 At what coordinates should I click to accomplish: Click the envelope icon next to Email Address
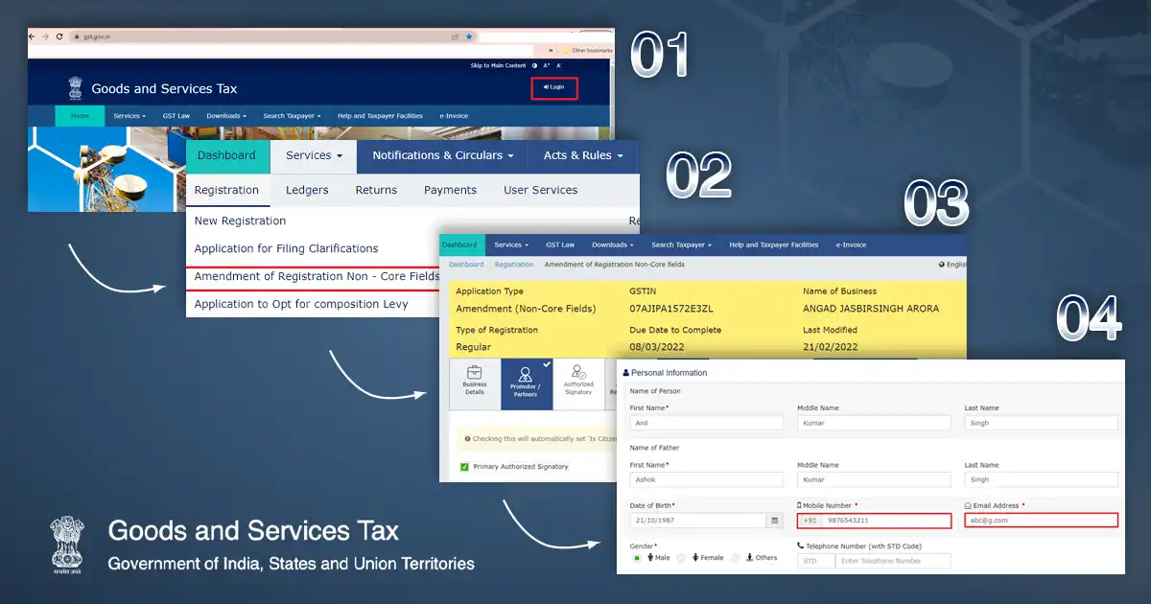click(967, 505)
